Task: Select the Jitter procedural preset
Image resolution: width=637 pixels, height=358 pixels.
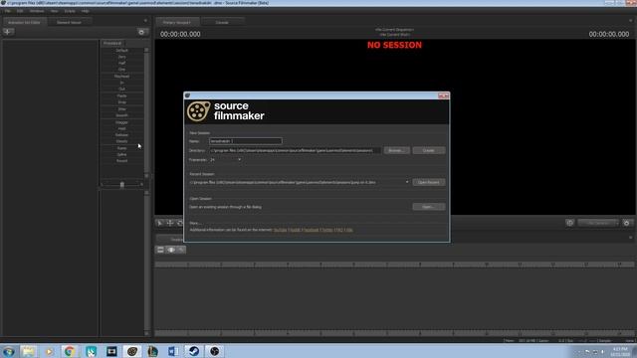Action: (x=121, y=108)
